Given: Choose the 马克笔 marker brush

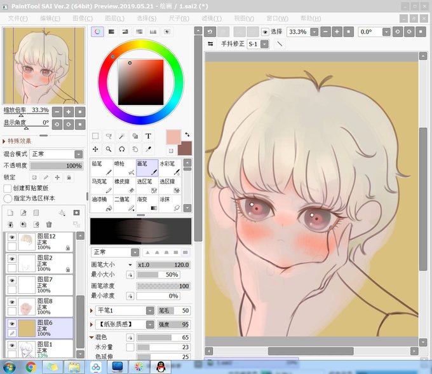Looking at the screenshot, I should click(102, 185).
